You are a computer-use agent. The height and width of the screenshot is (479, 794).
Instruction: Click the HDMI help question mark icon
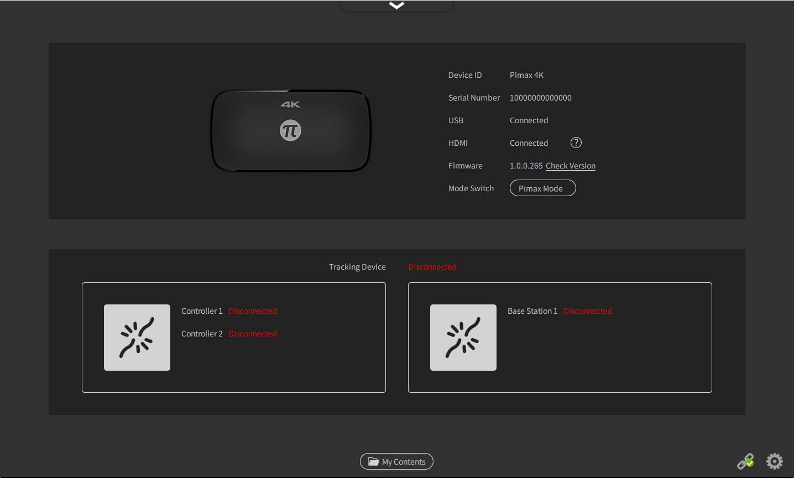click(576, 143)
